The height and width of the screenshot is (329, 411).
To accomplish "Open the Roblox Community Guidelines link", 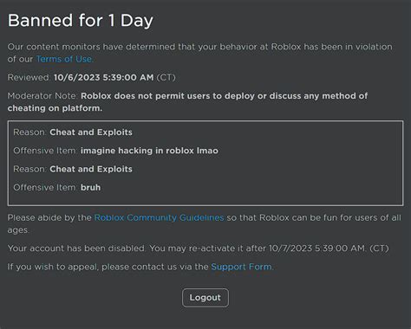I will pos(159,217).
